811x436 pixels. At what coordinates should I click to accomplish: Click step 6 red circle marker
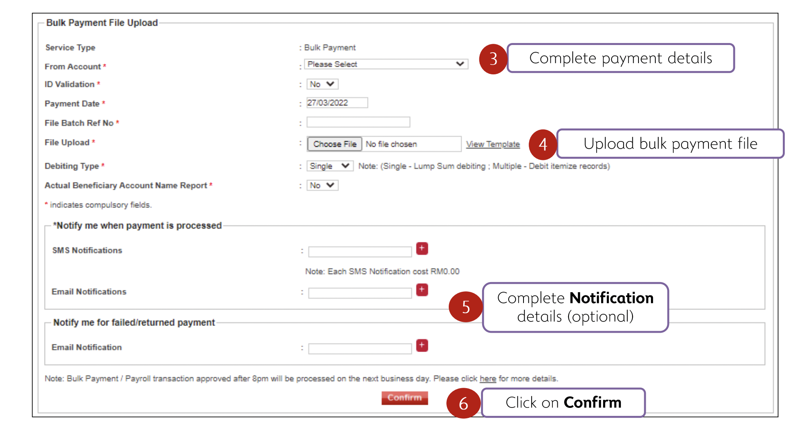tap(463, 403)
